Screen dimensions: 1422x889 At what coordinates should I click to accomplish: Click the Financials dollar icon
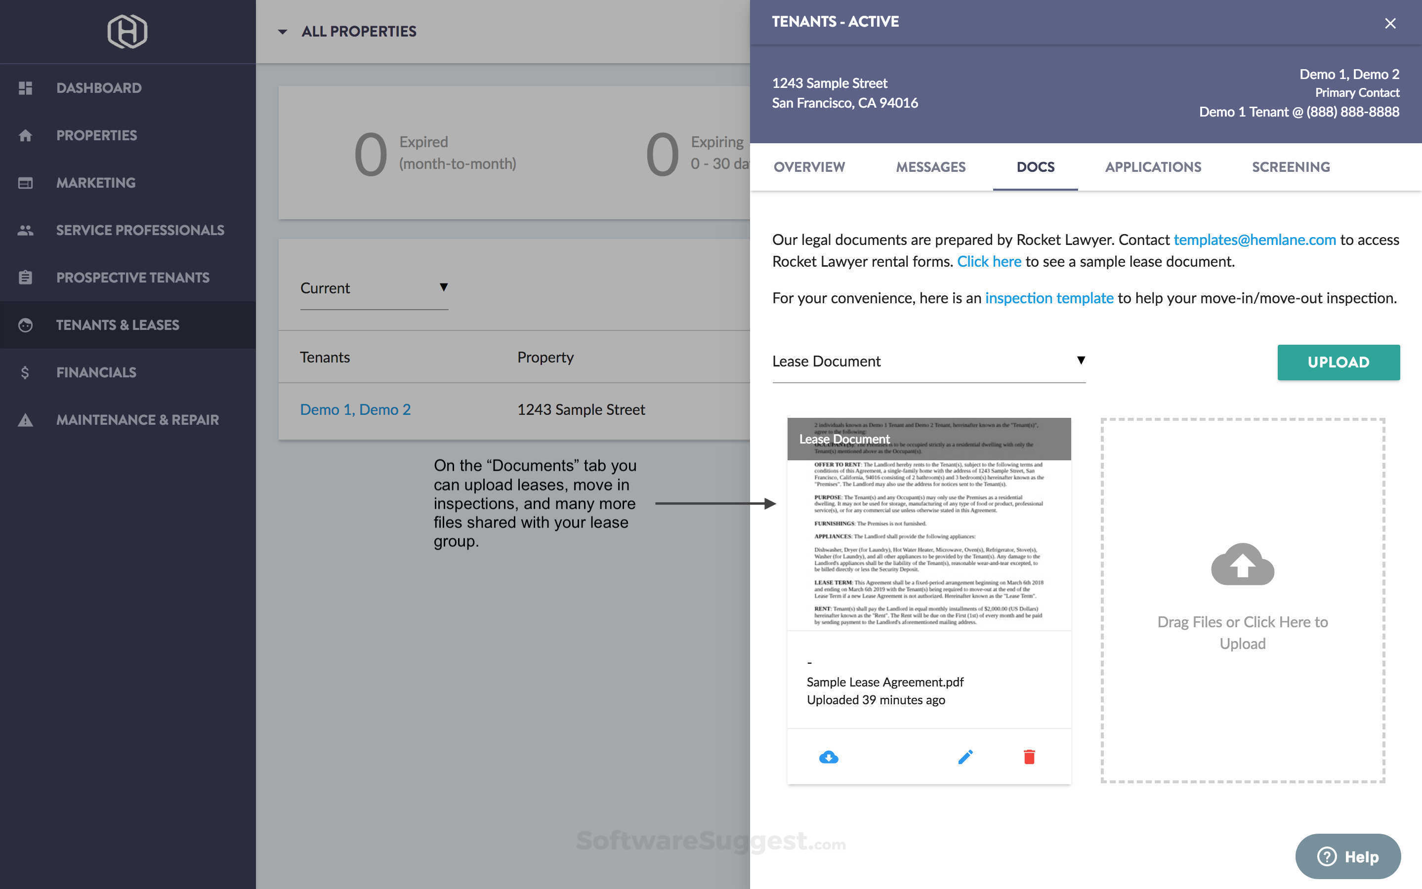25,373
